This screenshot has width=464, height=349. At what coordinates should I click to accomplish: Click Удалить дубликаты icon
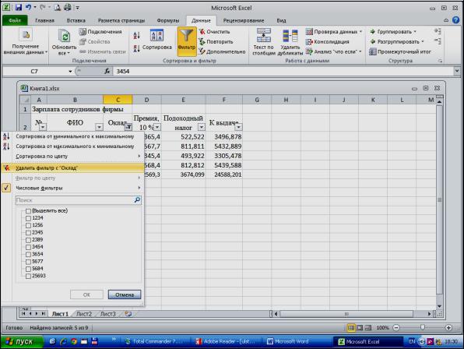pos(290,36)
